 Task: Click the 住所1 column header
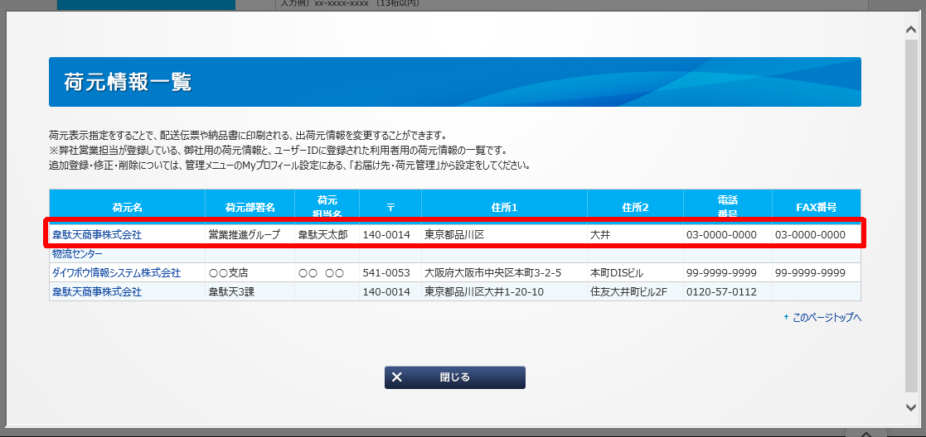503,207
